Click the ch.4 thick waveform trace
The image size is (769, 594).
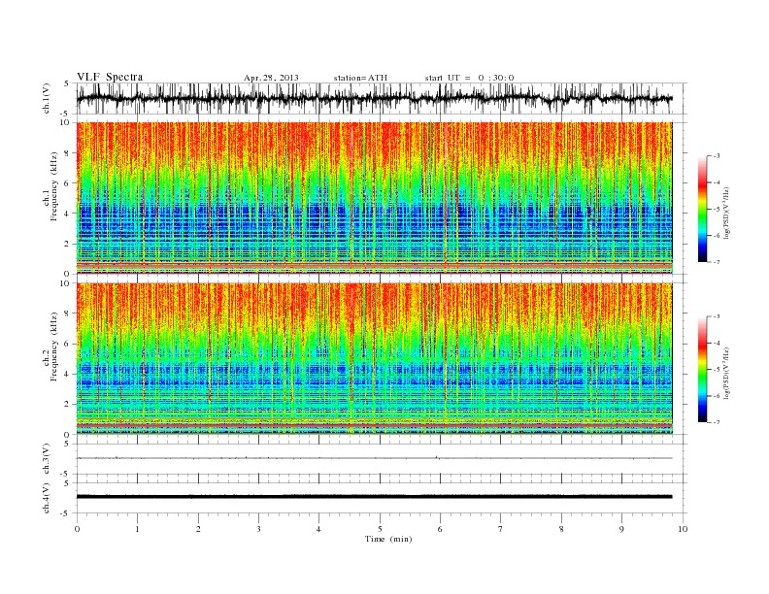coord(375,497)
